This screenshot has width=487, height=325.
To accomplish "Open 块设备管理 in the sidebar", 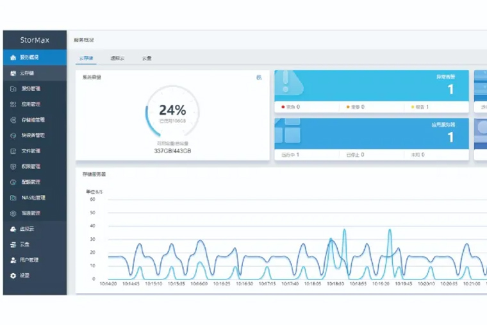I will (x=33, y=136).
